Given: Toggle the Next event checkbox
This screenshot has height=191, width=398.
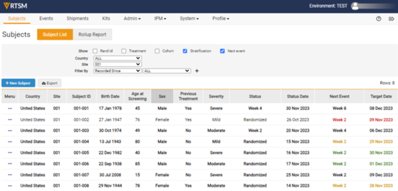Looking at the screenshot, I should pyautogui.click(x=222, y=51).
